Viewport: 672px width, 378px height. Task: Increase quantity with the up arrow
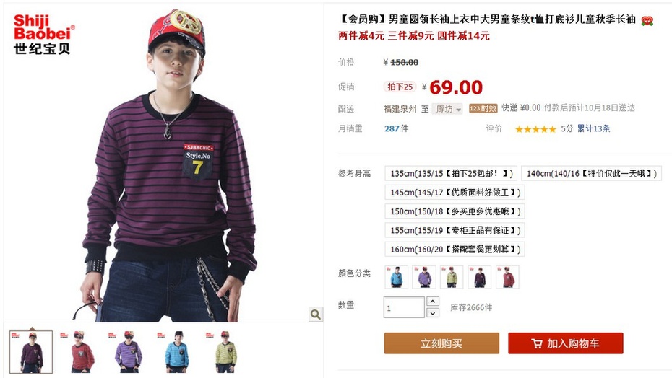[x=433, y=302]
